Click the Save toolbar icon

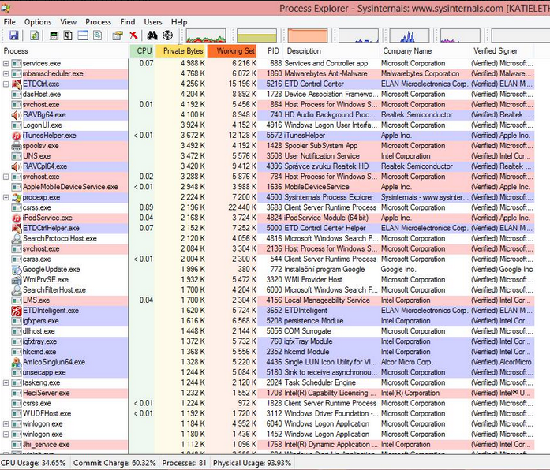[13, 35]
